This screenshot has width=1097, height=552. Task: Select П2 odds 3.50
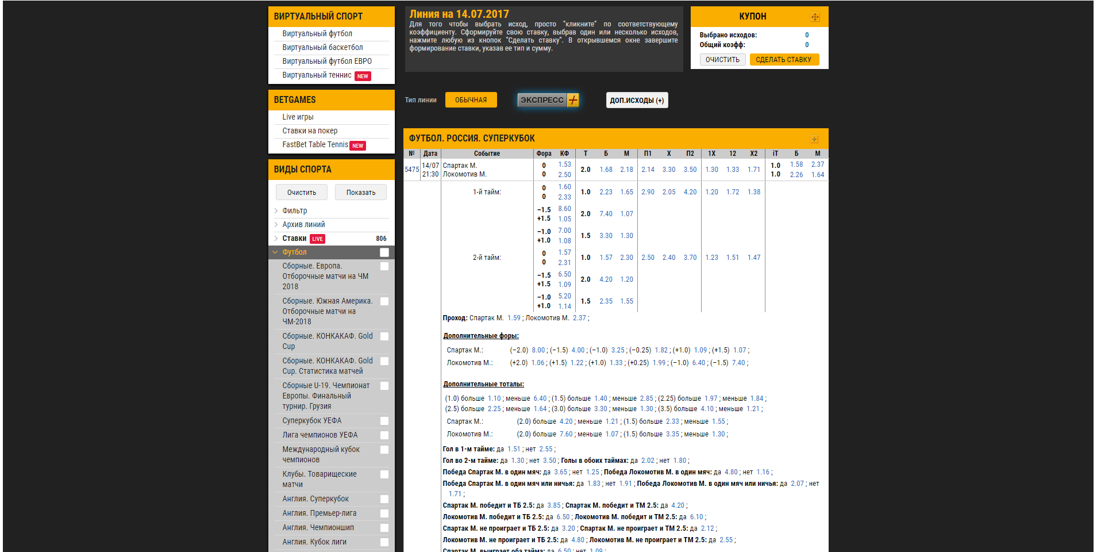click(x=690, y=170)
